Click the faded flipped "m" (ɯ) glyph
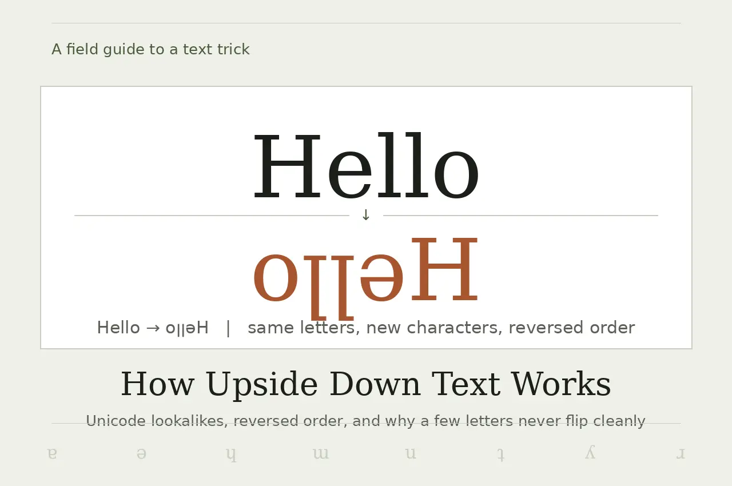 click(321, 453)
